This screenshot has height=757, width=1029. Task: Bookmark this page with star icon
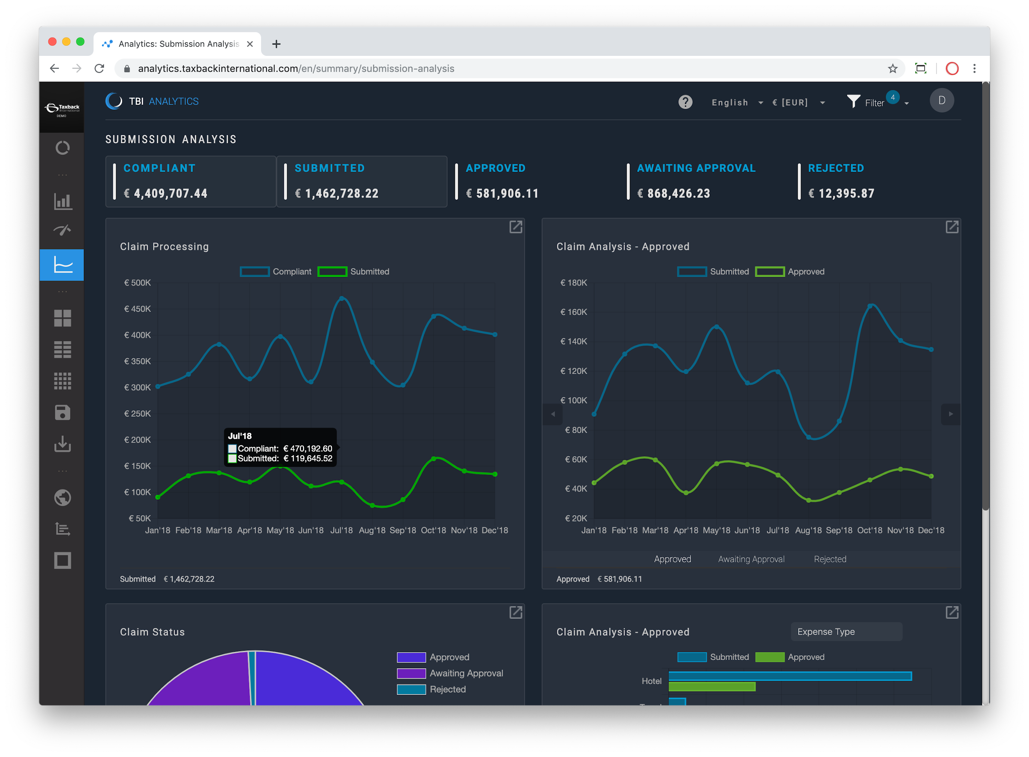(892, 69)
